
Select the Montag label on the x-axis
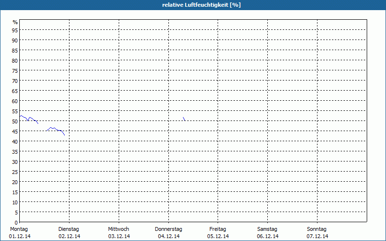[x=19, y=229]
